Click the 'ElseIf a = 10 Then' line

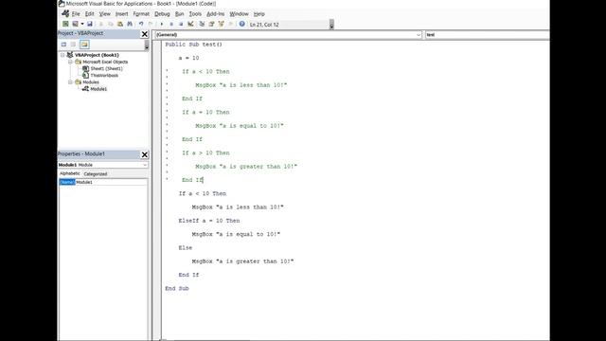(209, 221)
